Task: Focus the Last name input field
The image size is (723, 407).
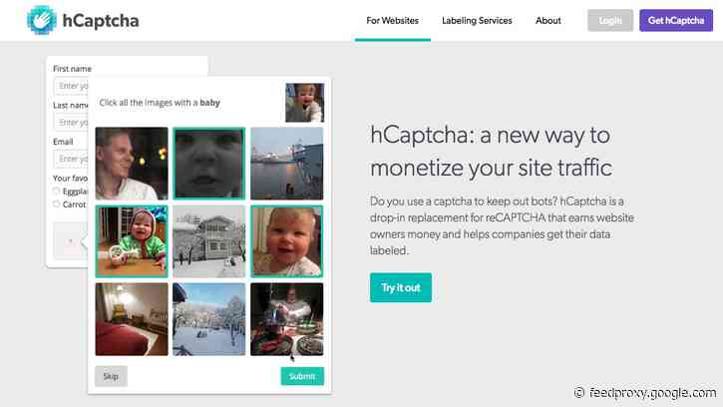Action: pos(72,123)
